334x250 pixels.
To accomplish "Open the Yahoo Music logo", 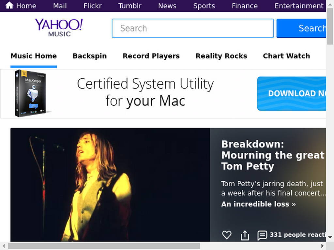I will [x=59, y=28].
